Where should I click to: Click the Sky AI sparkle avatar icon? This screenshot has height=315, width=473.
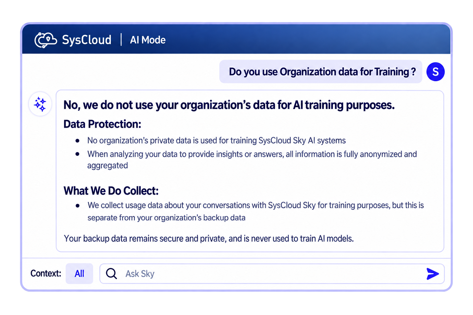40,104
